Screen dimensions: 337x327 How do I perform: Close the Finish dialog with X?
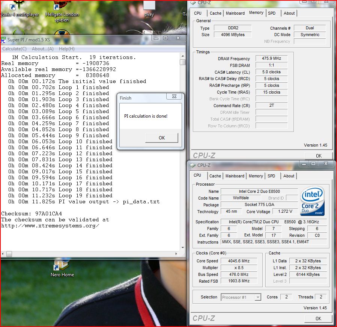[174, 96]
